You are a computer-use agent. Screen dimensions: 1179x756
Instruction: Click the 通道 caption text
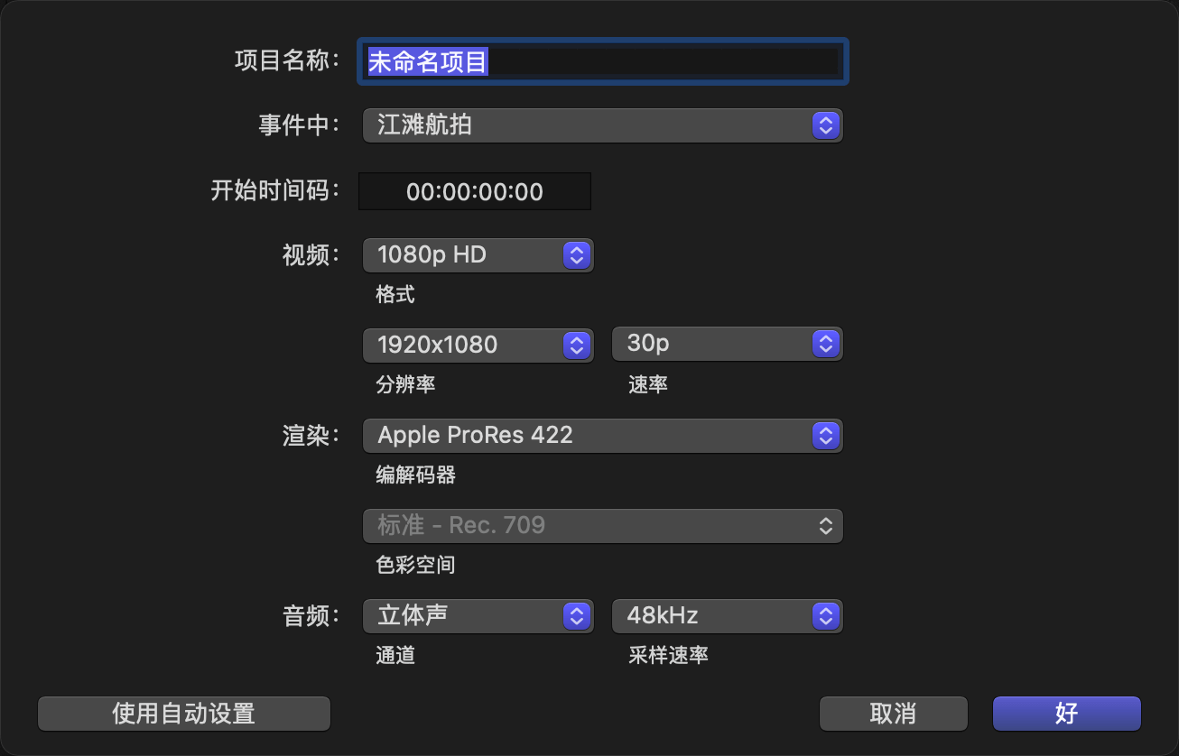[x=395, y=655]
